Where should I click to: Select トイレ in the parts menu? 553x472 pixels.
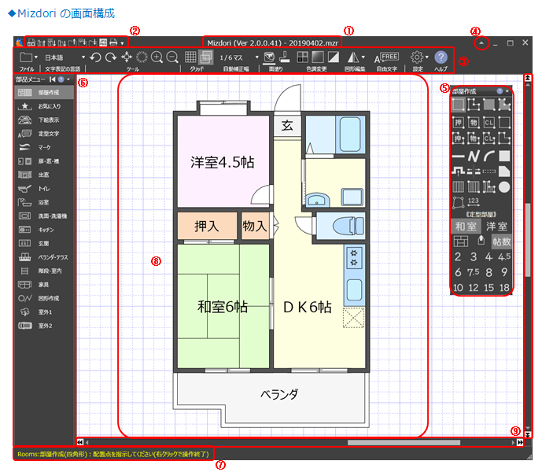pyautogui.click(x=44, y=189)
